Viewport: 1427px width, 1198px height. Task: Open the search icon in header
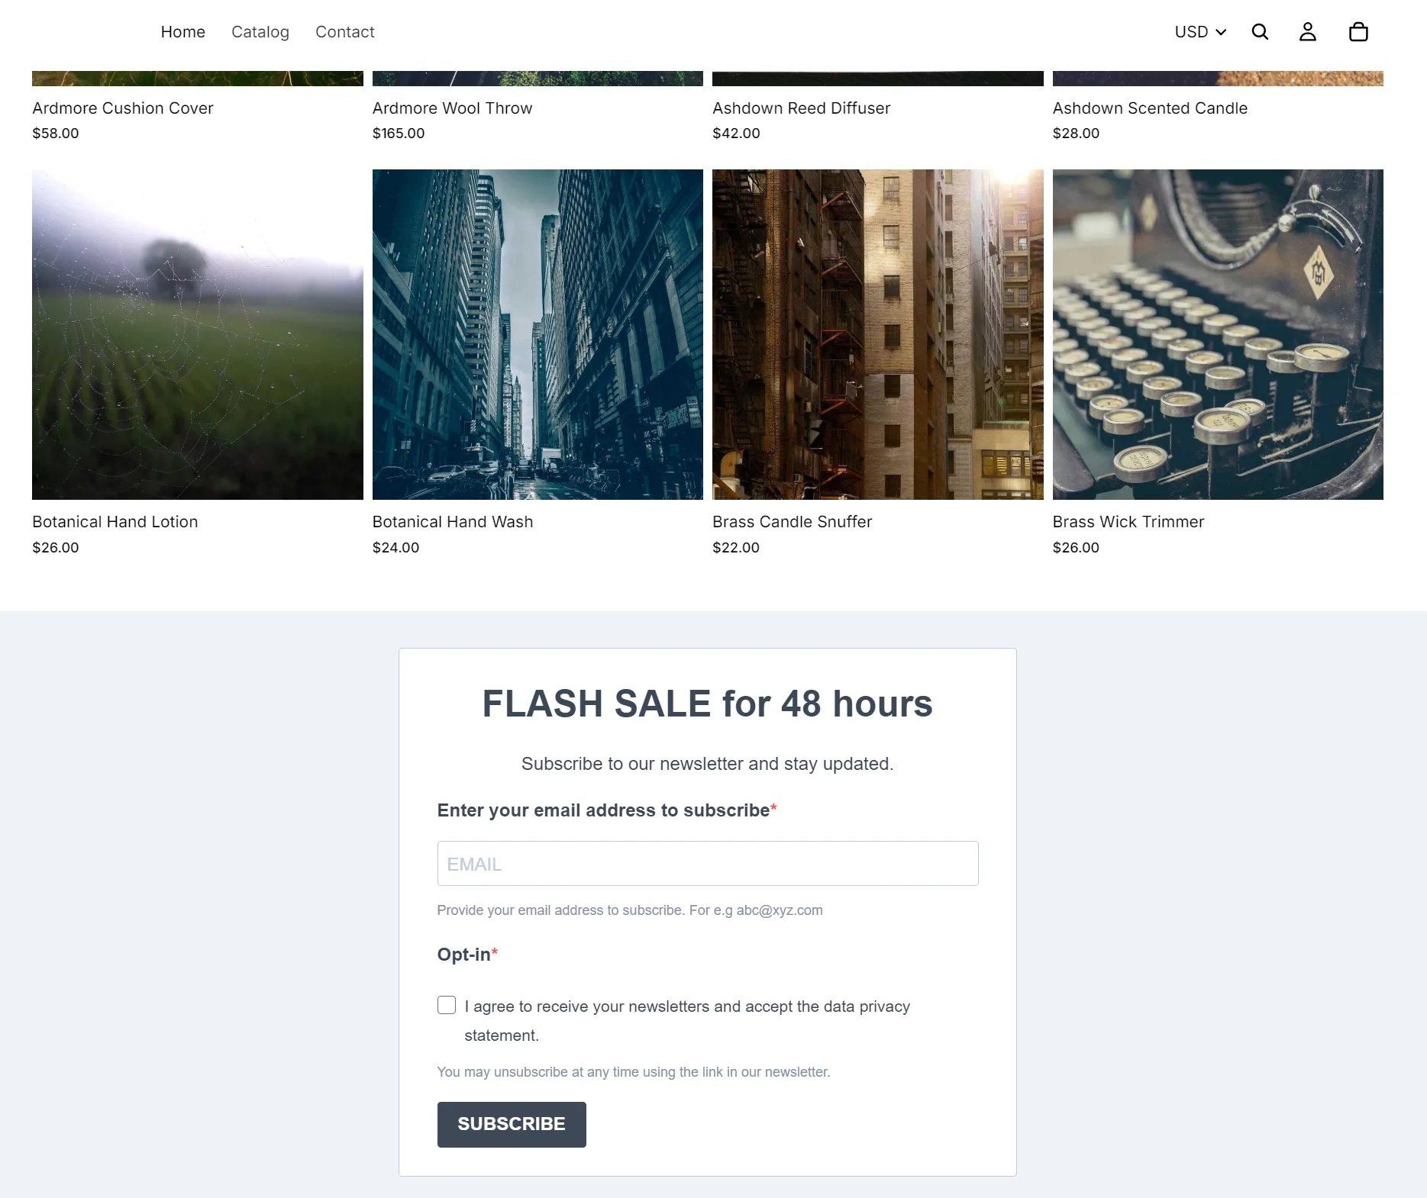pyautogui.click(x=1260, y=32)
